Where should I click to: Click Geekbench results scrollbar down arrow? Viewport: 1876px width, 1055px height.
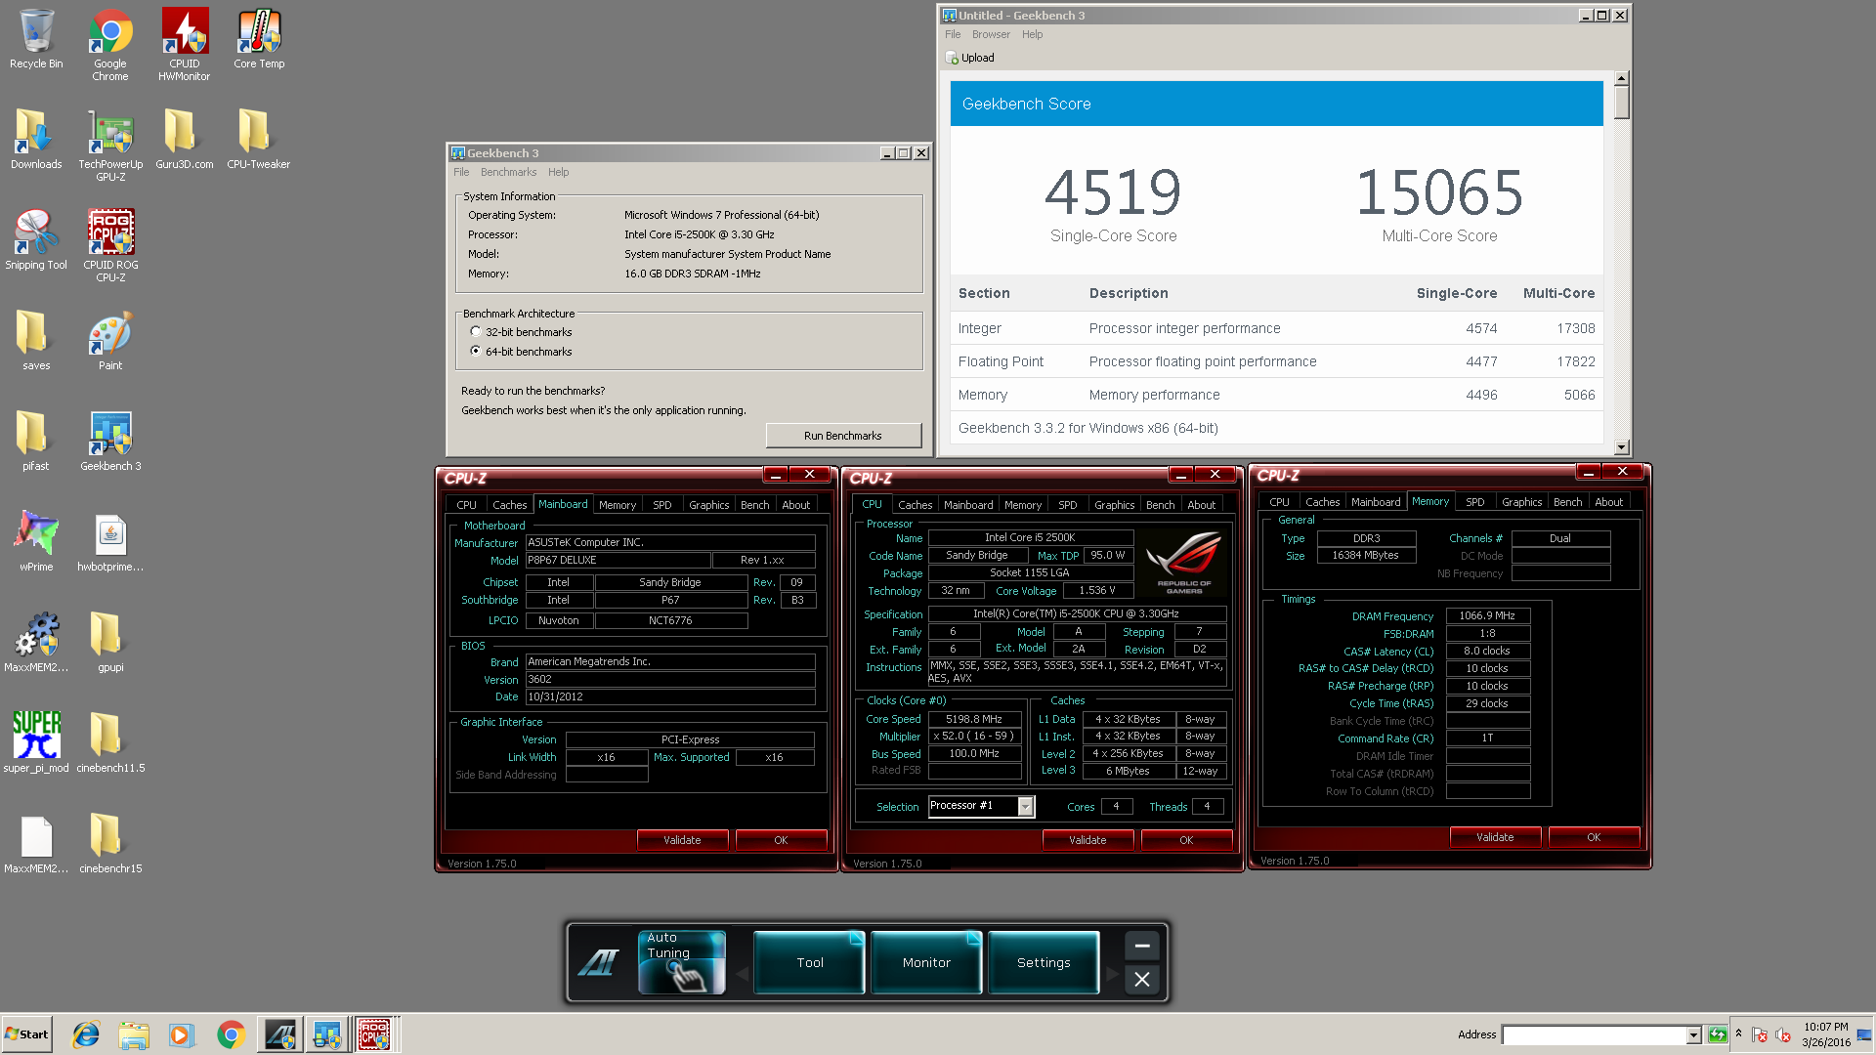pyautogui.click(x=1622, y=447)
